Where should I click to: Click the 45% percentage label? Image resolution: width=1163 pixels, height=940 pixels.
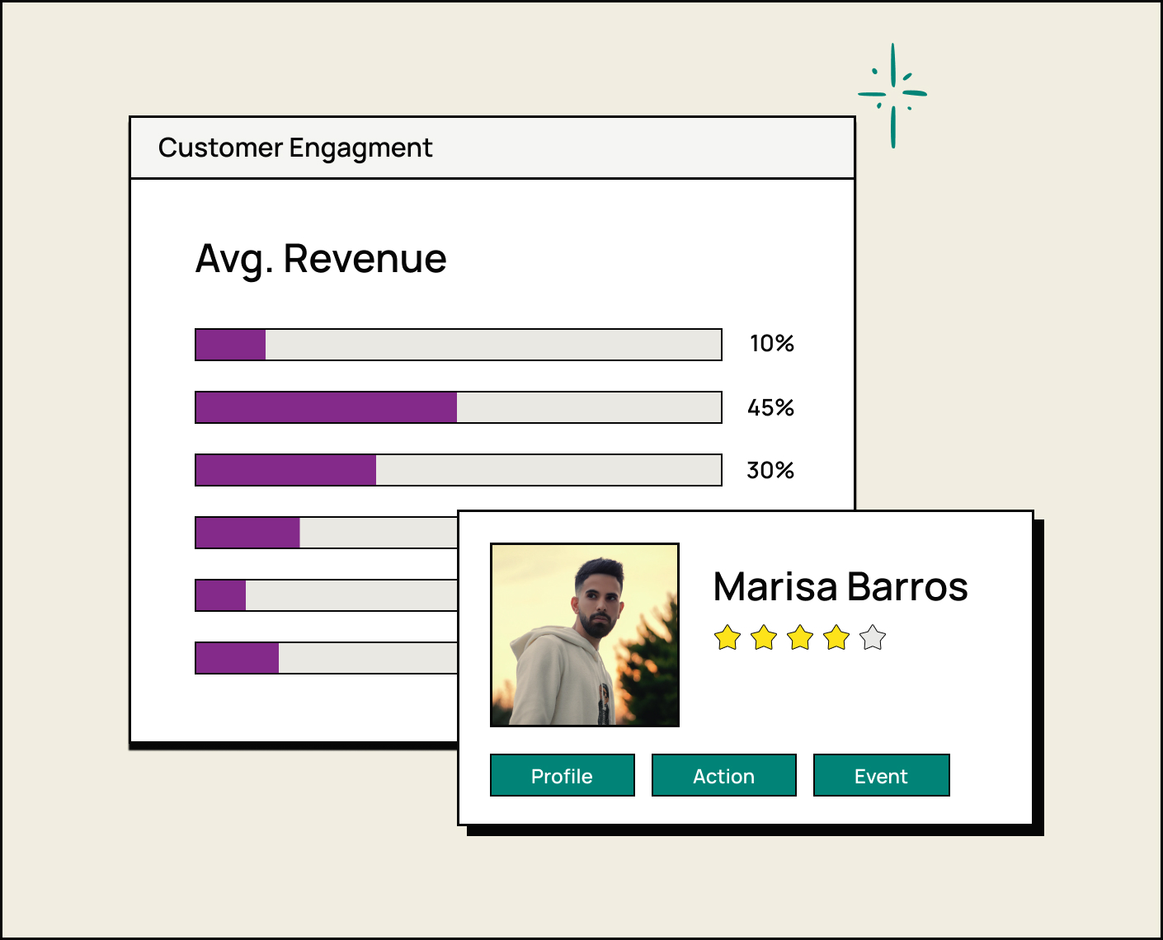tap(770, 407)
